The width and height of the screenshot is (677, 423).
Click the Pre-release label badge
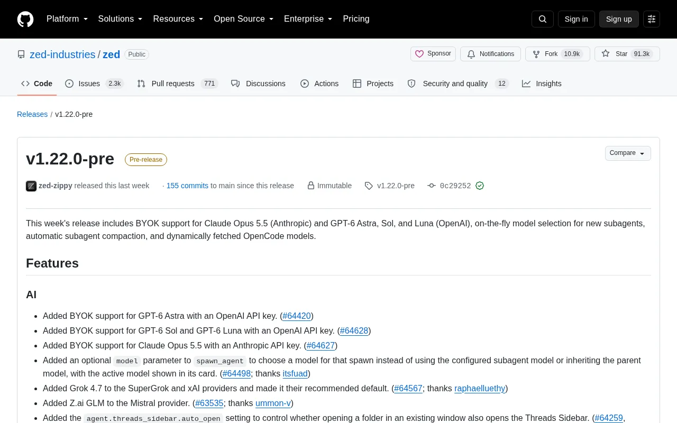coord(146,160)
